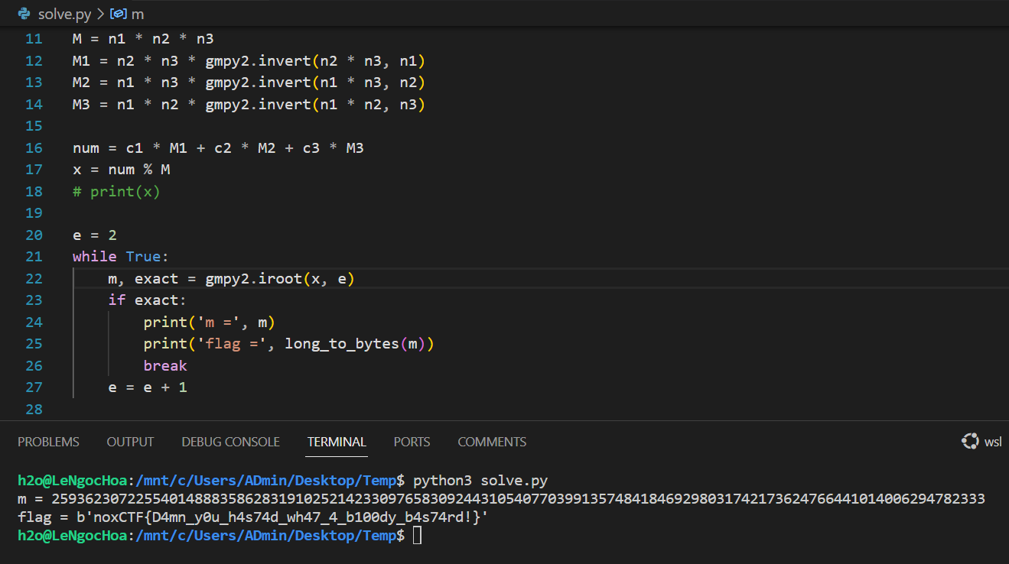The height and width of the screenshot is (564, 1009).
Task: Focus the terminal cursor block at the last prompt
Action: (417, 536)
